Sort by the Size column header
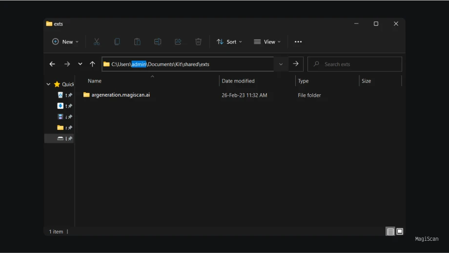Screen dimensions: 449x253 click(366, 81)
